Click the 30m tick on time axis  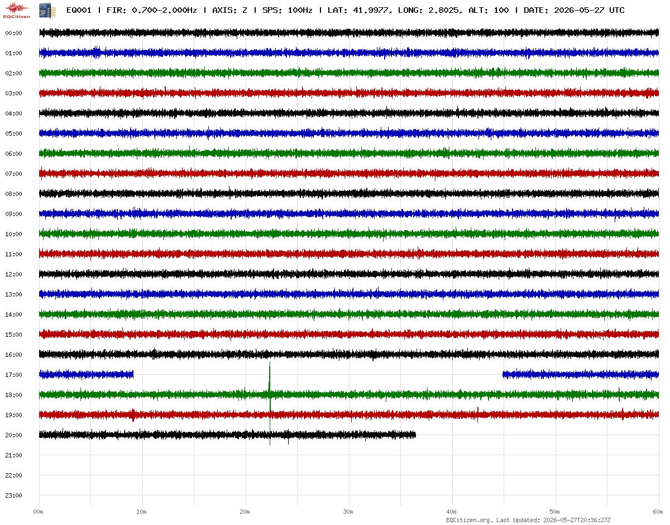coord(348,512)
